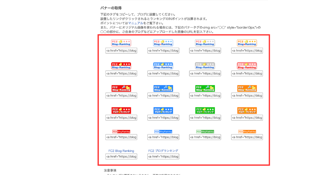The width and height of the screenshot is (319, 175).
Task: Pick the orange Japanese ブログランキング banner
Action: [x=247, y=110]
